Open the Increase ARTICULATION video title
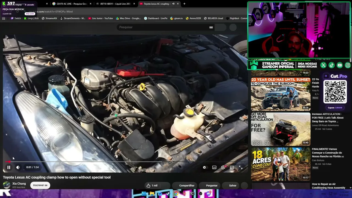The width and height of the screenshot is (352, 198). [x=328, y=118]
